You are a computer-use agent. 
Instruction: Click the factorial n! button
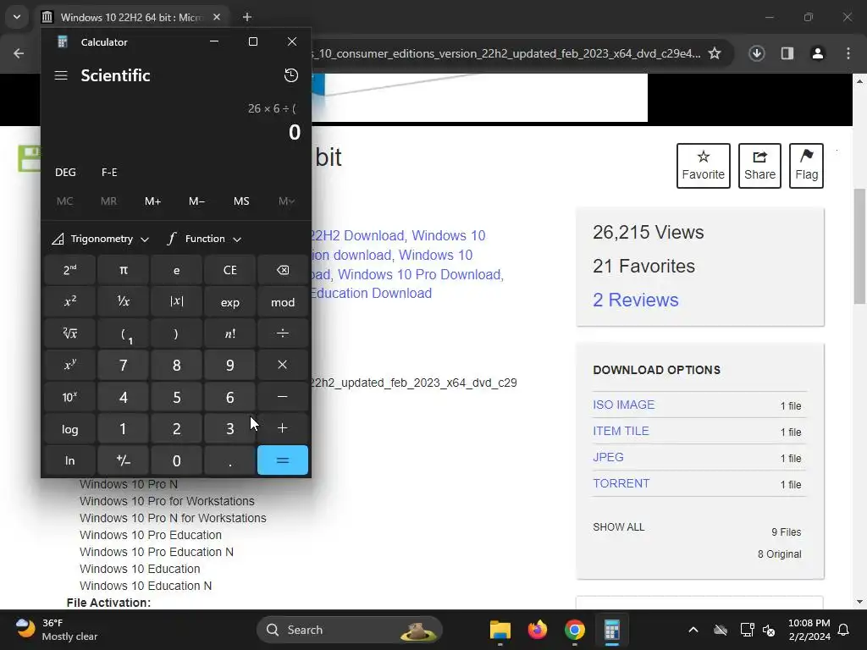pos(229,333)
